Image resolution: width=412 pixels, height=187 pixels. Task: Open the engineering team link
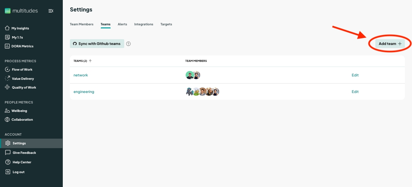(x=84, y=92)
